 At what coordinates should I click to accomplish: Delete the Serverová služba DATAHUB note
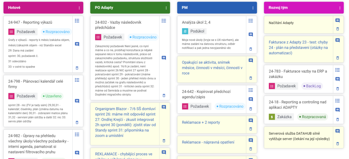point(337,144)
